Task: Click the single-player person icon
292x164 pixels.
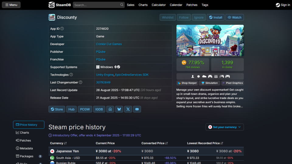Action: (x=193, y=76)
